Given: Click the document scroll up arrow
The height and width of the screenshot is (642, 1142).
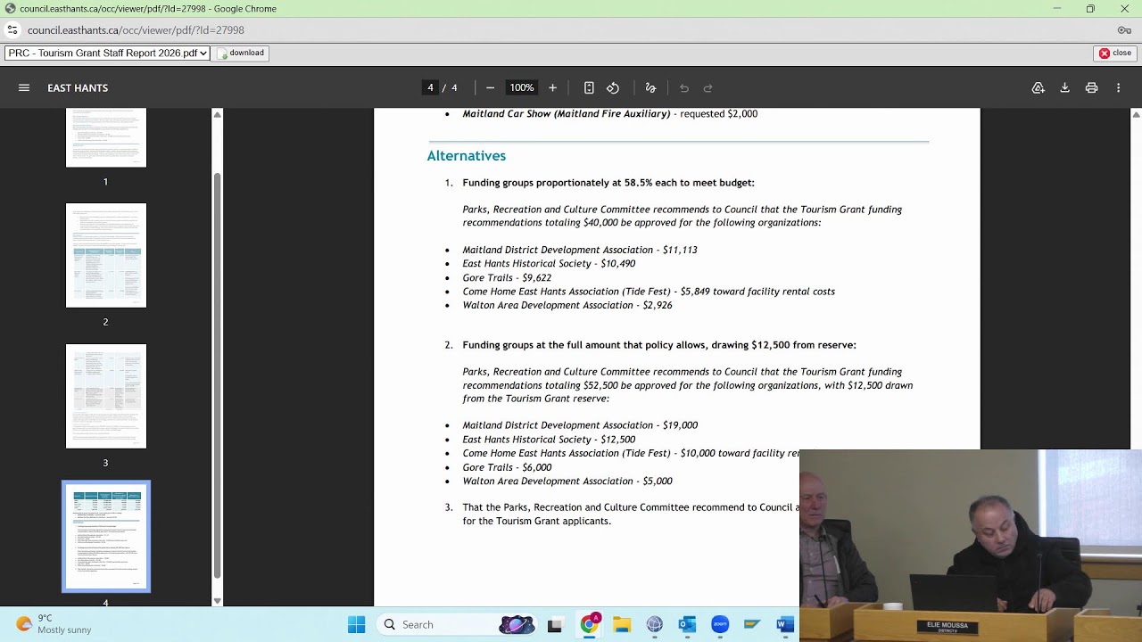Looking at the screenshot, I should 1136,114.
